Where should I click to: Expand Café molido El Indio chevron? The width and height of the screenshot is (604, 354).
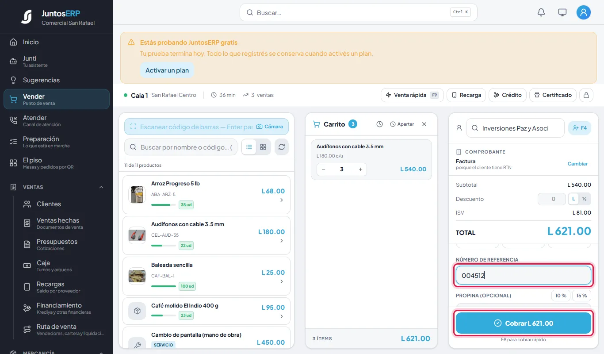click(282, 316)
